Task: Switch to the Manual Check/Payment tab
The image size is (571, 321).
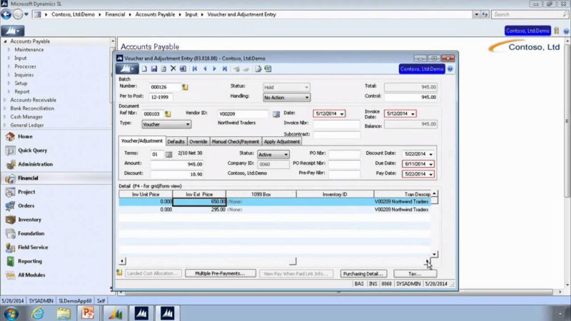Action: pos(236,141)
